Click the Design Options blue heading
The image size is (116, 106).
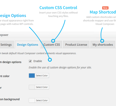(13, 16)
